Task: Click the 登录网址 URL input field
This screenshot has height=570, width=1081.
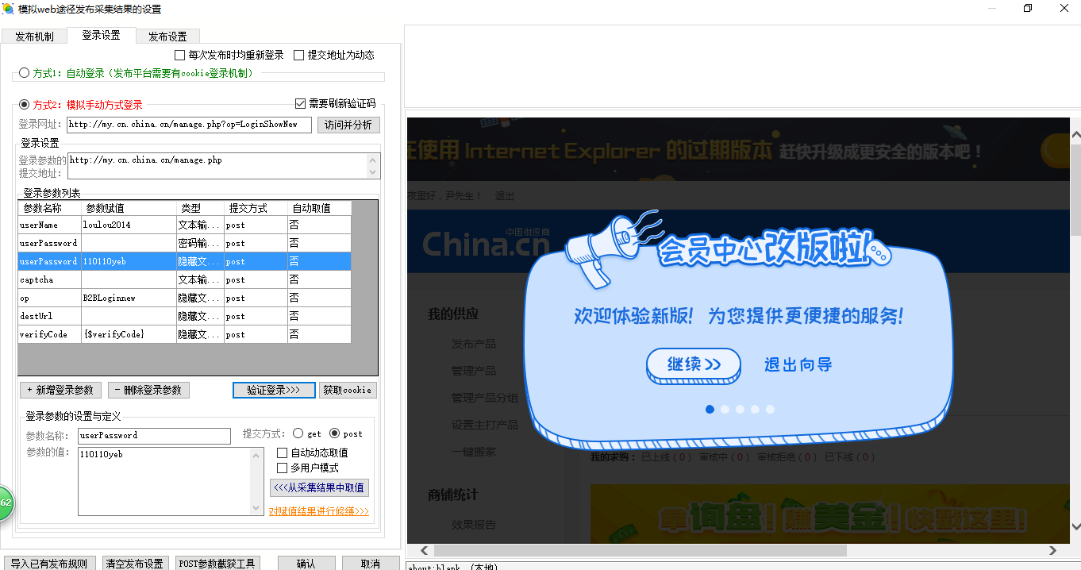Action: tap(189, 125)
